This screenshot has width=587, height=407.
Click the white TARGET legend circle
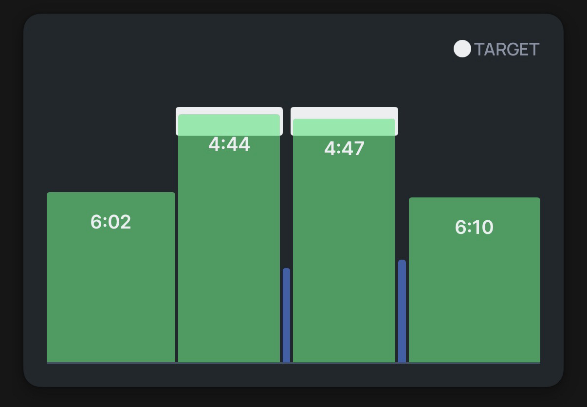462,49
